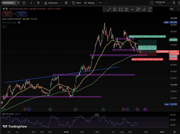180x134 pixels.
Task: Open the Indicators menu
Action: 51,3
